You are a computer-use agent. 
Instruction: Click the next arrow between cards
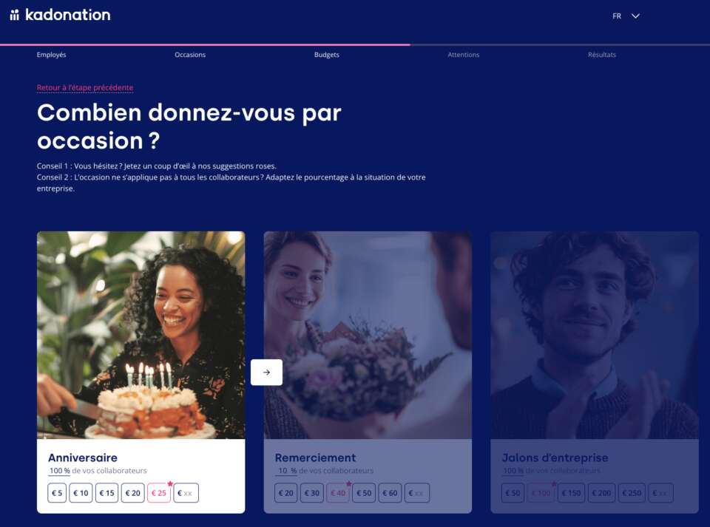(x=266, y=373)
